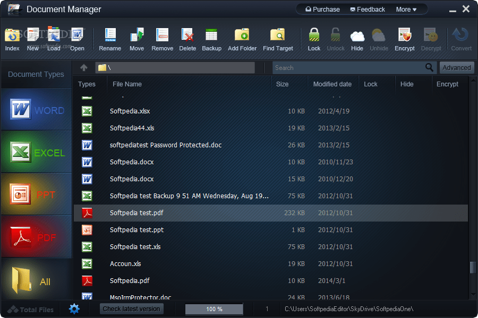Select Softpedia test.xls row

pyautogui.click(x=271, y=247)
